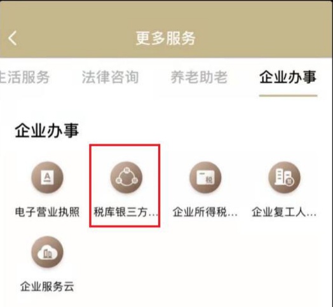Screen dimensions: 333x307
Task: Click the 更多服务 page title
Action: point(165,38)
